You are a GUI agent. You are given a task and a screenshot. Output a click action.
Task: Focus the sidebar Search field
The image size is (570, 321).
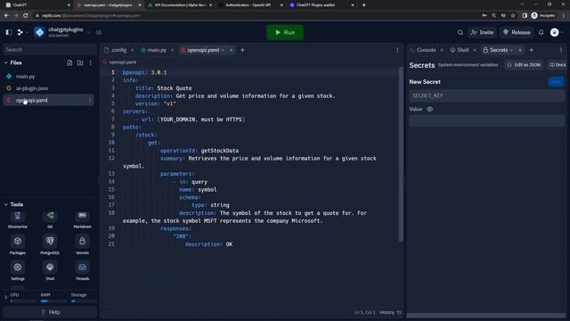pyautogui.click(x=50, y=50)
